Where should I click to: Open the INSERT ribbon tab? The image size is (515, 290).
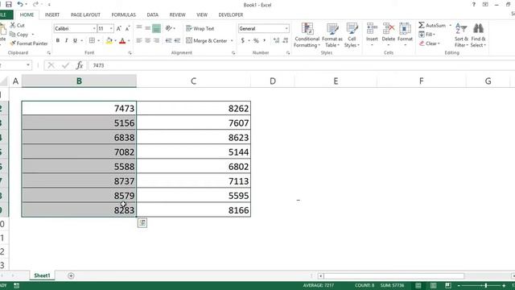(52, 14)
